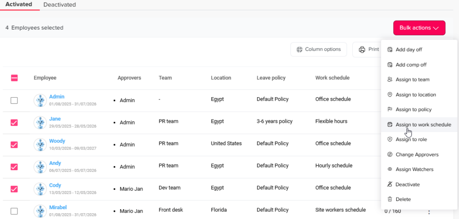Open Mirabel's employee profile link
Viewport: 459px width, 219px height.
58,207
